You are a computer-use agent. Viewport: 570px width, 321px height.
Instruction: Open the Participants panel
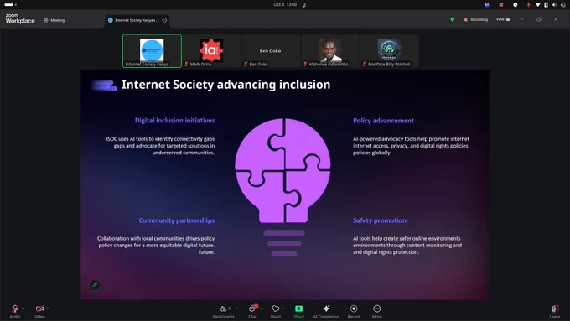(x=224, y=311)
